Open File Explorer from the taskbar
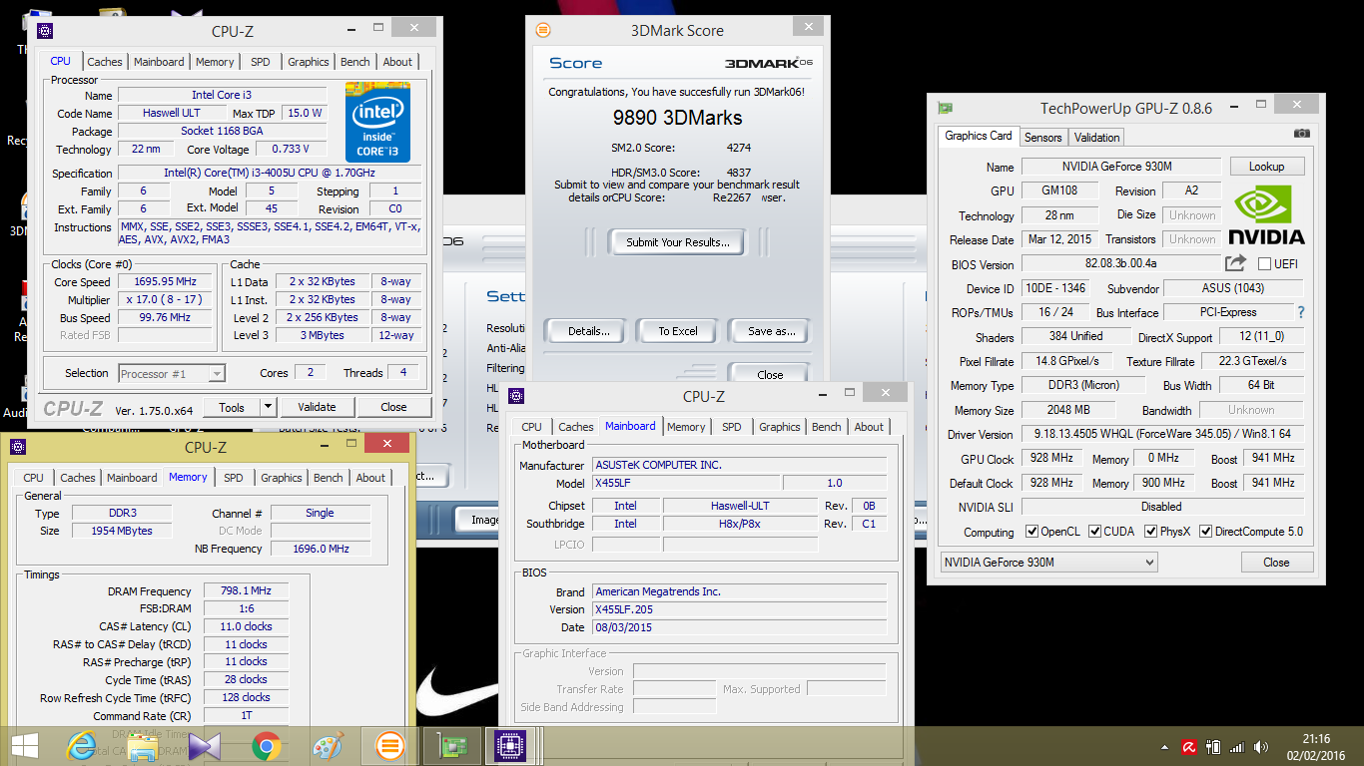The height and width of the screenshot is (766, 1364). point(142,746)
